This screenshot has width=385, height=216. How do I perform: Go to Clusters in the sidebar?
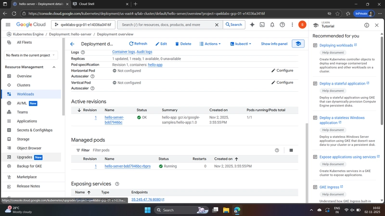(24, 85)
